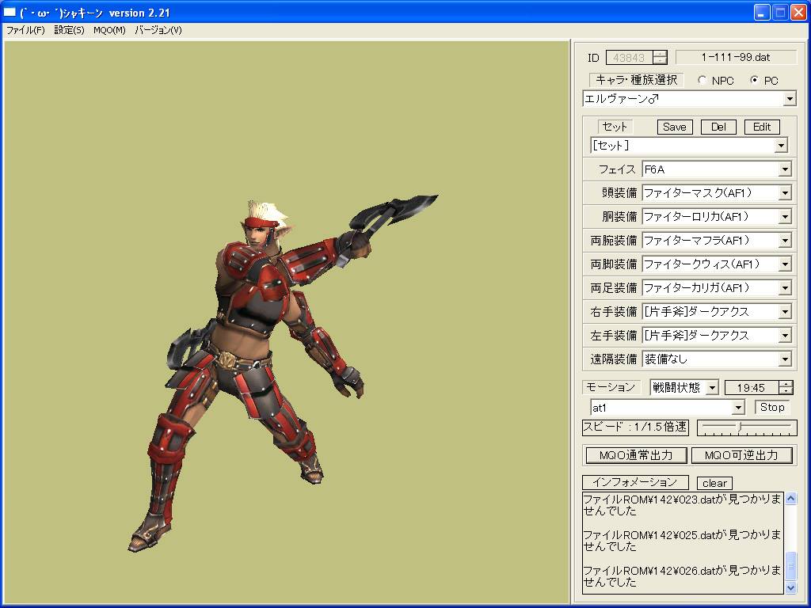Expand the フェイス F6A dropdown

tap(784, 169)
